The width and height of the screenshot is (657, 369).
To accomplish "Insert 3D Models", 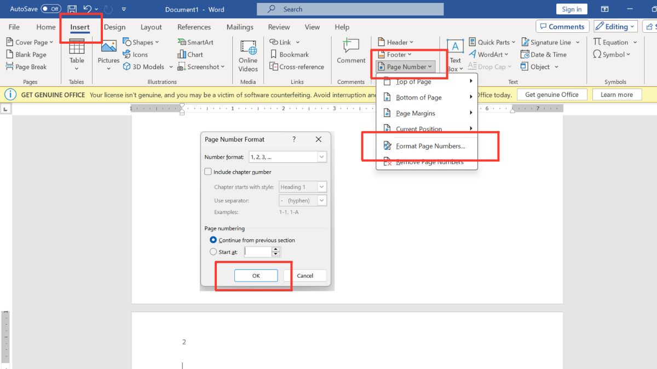I will pyautogui.click(x=148, y=67).
